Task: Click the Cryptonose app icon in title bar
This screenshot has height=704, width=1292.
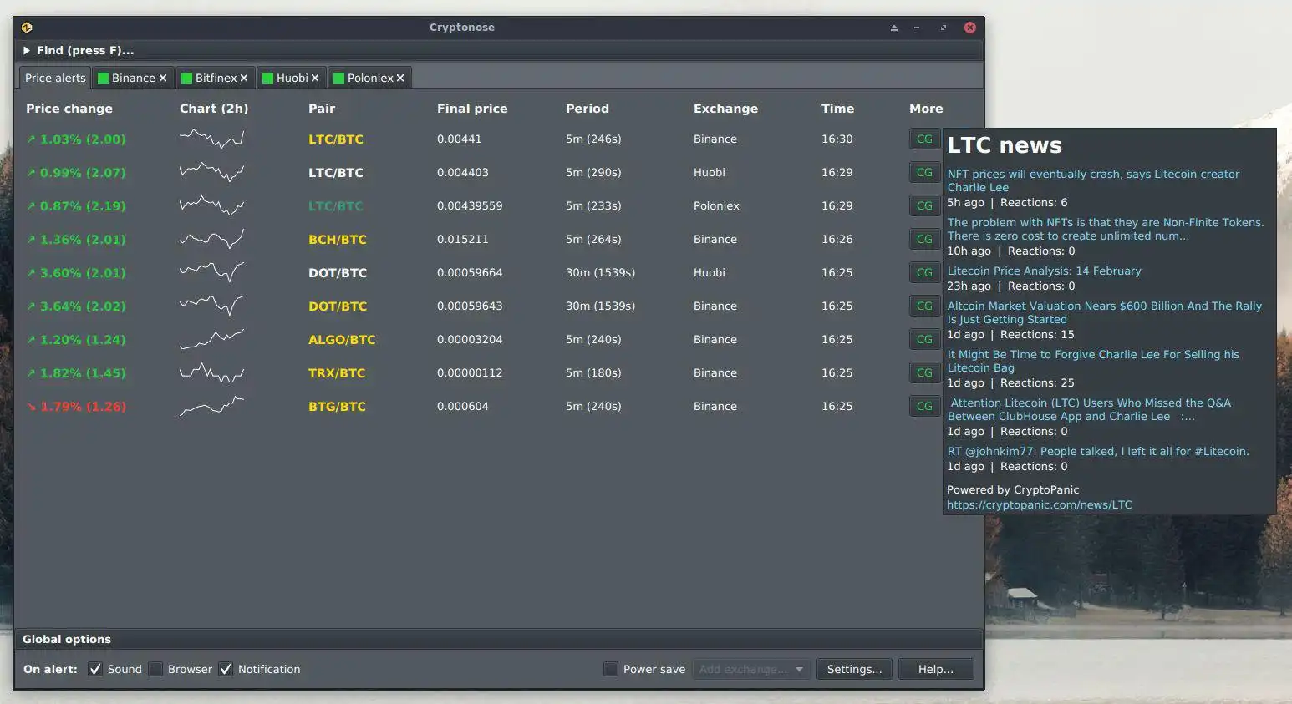Action: click(27, 28)
